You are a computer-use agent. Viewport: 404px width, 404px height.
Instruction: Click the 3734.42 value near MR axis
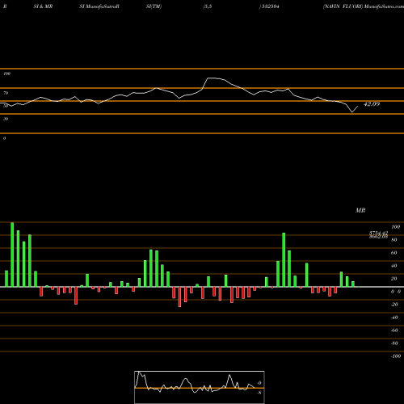(378, 233)
